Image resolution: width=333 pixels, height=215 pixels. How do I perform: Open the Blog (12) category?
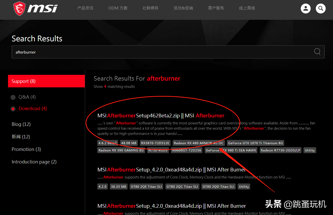pyautogui.click(x=21, y=124)
